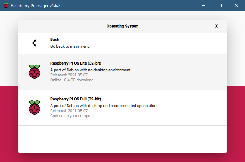Click 'A port of Debian with no desktop environment'
This screenshot has width=245, height=162.
point(90,70)
